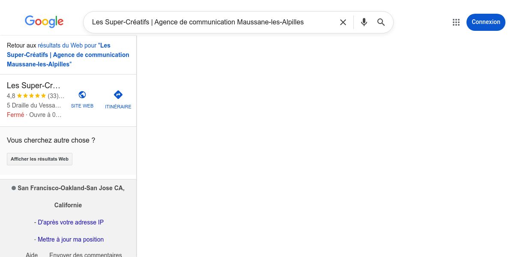Click the 4,8 star rating reviews
The width and height of the screenshot is (514, 257).
click(36, 96)
